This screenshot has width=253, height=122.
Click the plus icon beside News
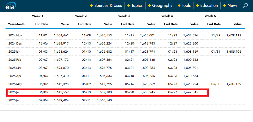[225, 5]
